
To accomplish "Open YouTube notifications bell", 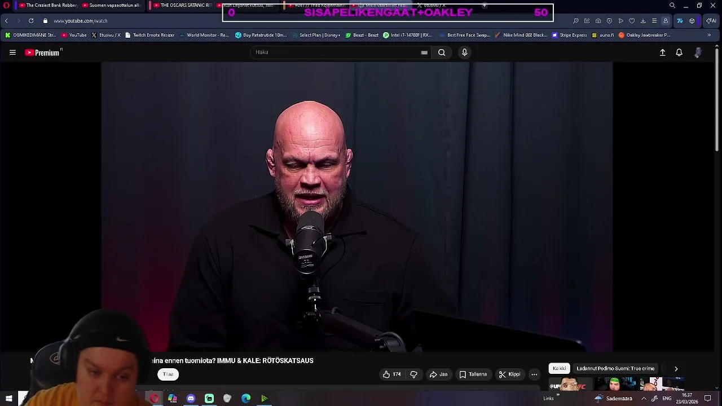I will tap(679, 52).
